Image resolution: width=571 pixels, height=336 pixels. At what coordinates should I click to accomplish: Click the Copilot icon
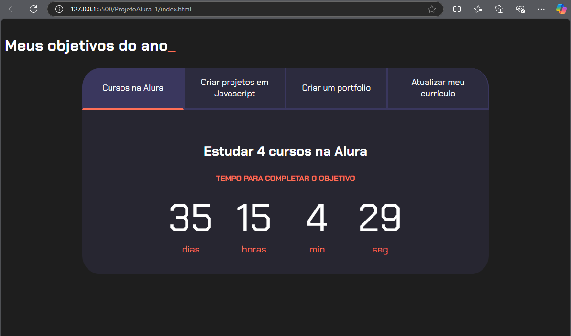coord(561,9)
